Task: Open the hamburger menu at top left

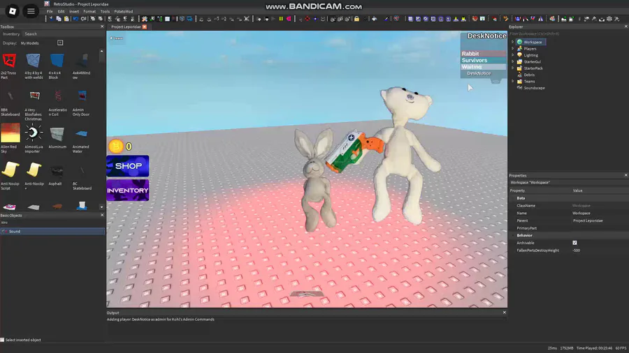Action: pos(31,11)
